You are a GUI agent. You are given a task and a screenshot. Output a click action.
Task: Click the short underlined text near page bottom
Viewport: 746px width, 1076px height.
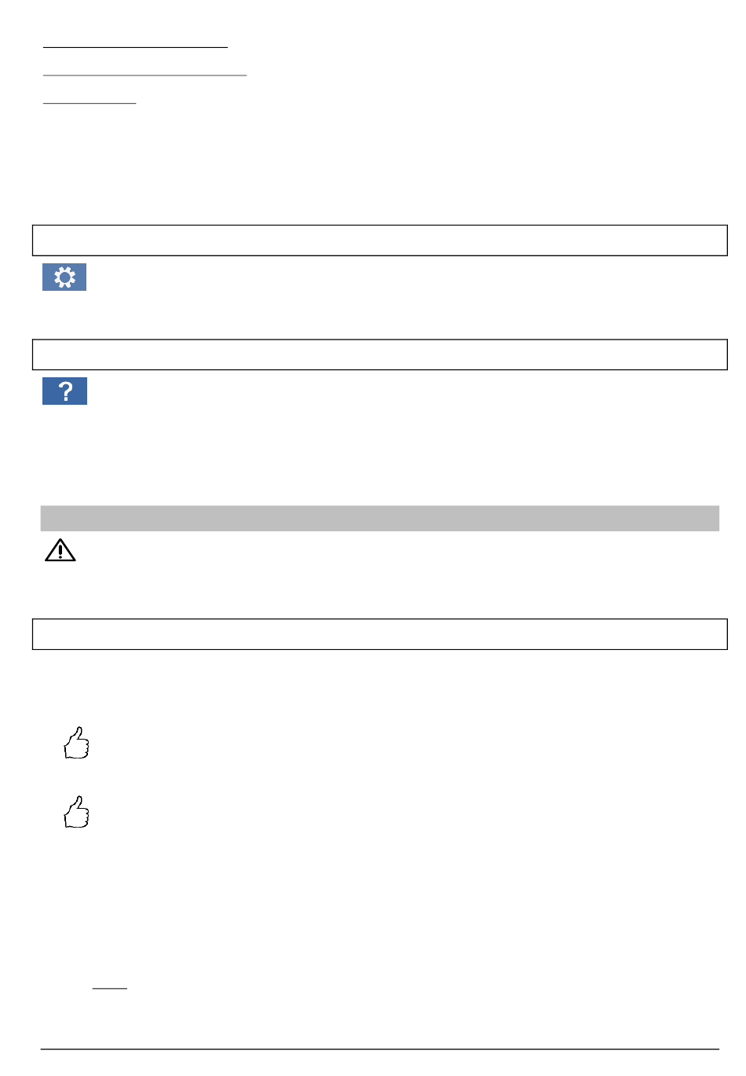coord(109,987)
